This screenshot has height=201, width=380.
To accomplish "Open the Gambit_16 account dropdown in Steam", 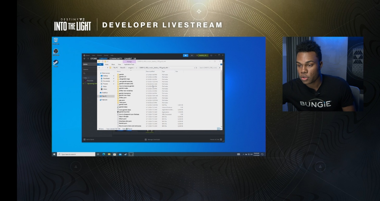I will [x=203, y=55].
